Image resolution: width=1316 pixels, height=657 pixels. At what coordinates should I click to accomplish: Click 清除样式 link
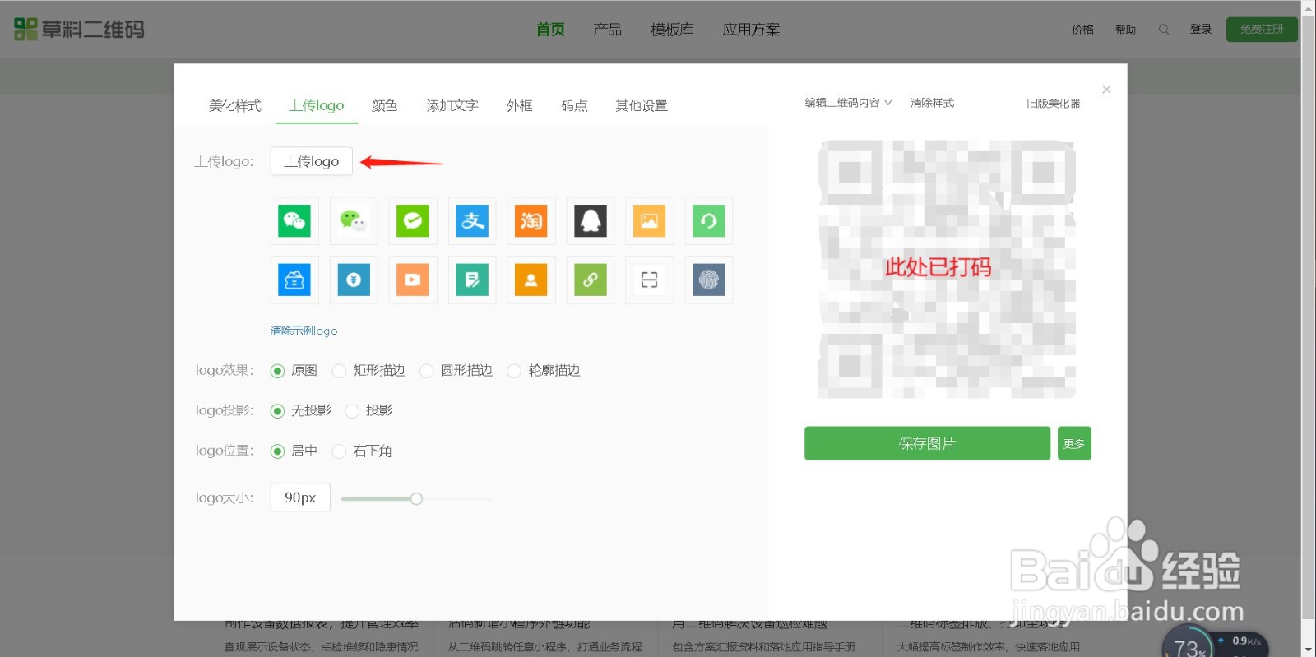tap(932, 103)
